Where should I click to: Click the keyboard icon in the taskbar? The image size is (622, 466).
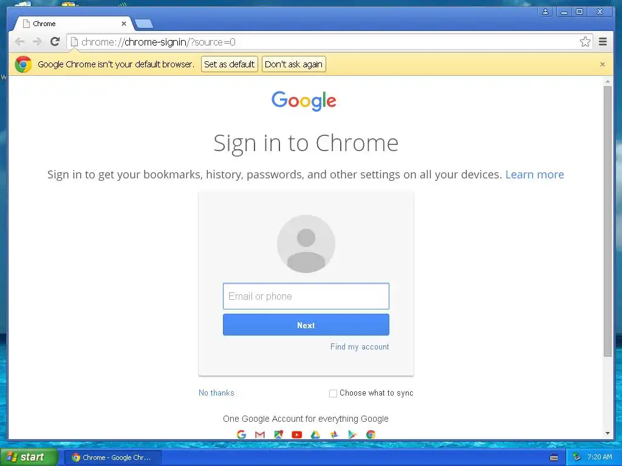tap(554, 458)
